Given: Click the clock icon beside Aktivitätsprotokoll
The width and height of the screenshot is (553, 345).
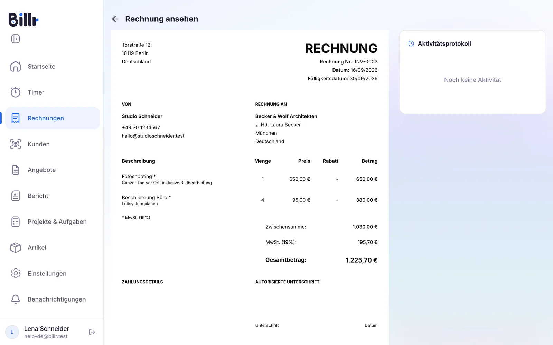Looking at the screenshot, I should pos(411,44).
